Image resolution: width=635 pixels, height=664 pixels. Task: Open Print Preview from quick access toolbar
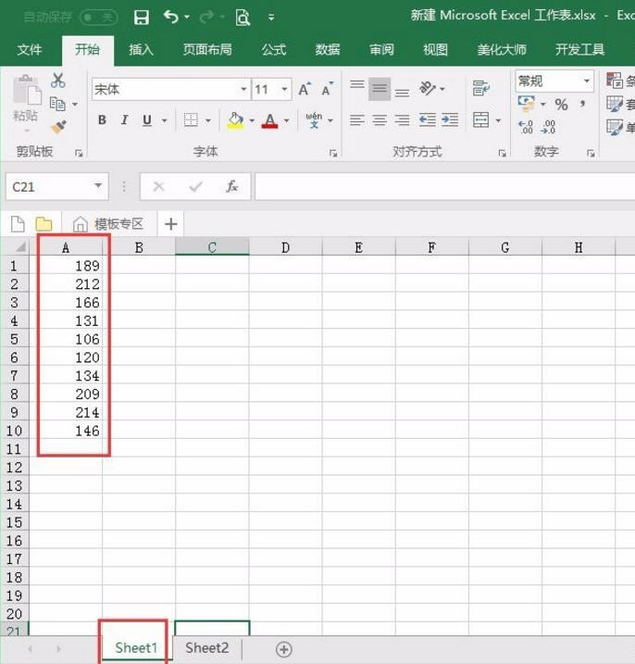[x=243, y=18]
